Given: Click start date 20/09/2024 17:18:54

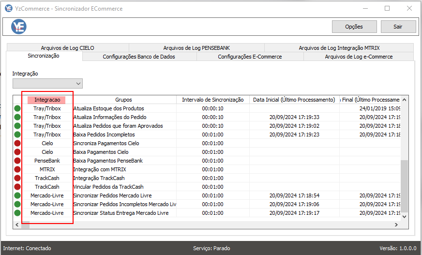Looking at the screenshot, I should [x=294, y=195].
